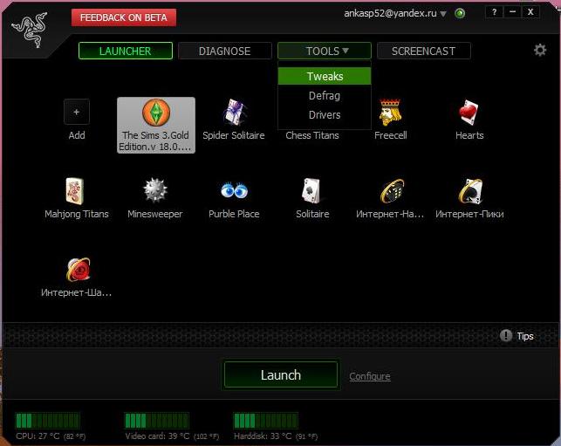Minimize the Game Booster window

tap(512, 12)
